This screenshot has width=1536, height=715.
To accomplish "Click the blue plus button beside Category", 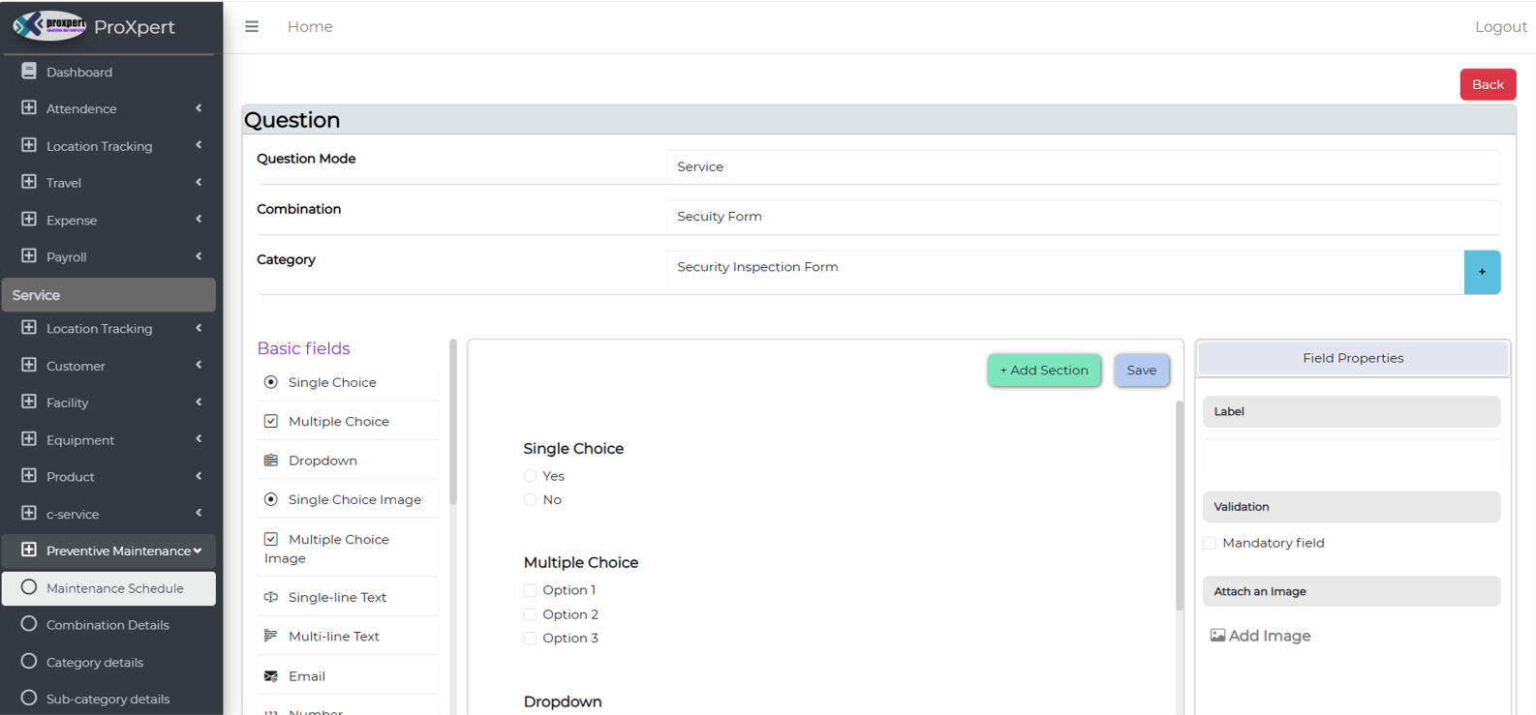I will [x=1482, y=272].
